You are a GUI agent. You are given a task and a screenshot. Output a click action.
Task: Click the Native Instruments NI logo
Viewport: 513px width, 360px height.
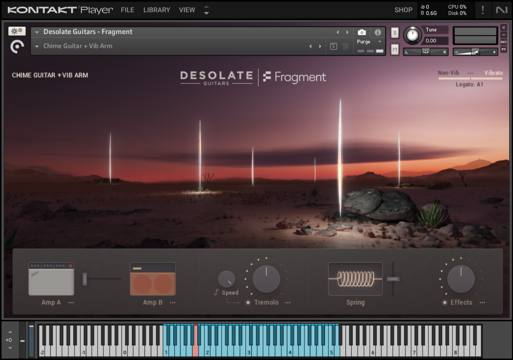click(502, 10)
